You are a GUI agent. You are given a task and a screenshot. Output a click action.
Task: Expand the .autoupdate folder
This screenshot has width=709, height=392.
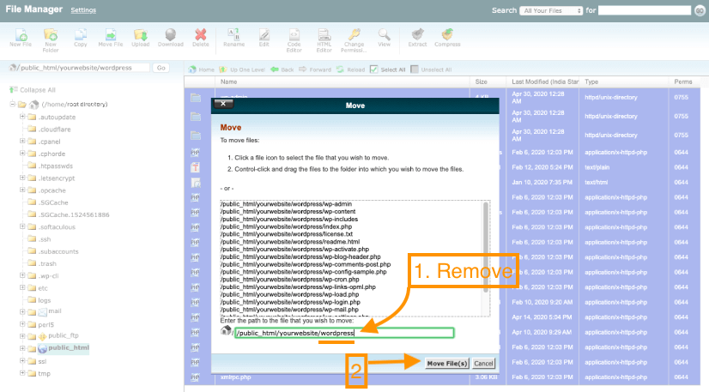pos(22,117)
